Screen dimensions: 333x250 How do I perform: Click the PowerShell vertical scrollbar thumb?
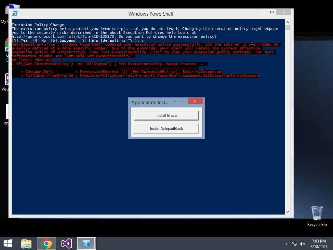tap(287, 28)
